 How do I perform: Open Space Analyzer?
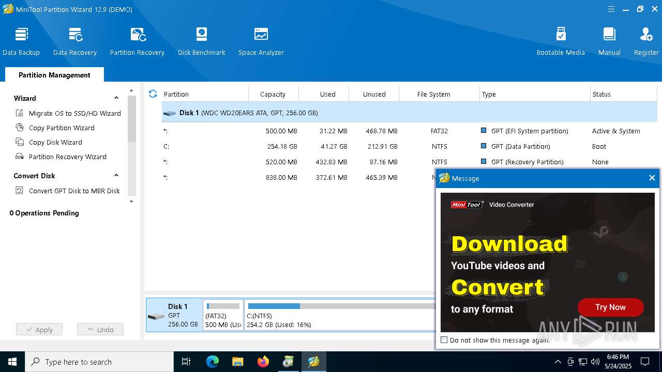point(261,41)
